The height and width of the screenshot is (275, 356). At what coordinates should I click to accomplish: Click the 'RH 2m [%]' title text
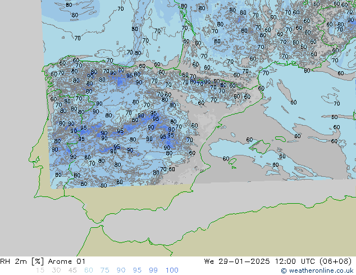click(22, 262)
